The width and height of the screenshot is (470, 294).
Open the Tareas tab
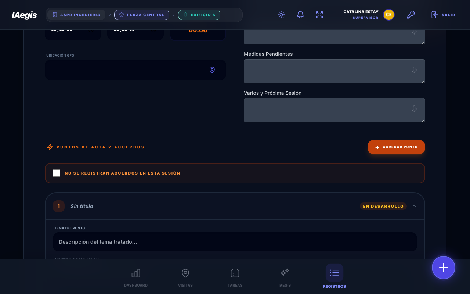[235, 277]
